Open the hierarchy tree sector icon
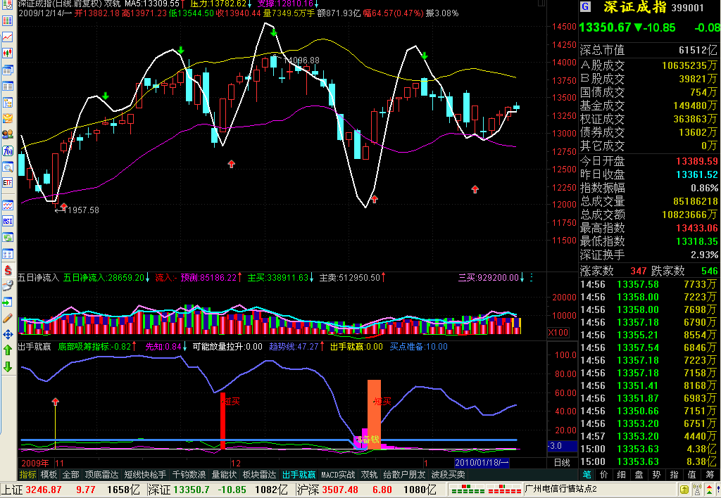Viewport: 721px width, 498px height. coord(7,102)
